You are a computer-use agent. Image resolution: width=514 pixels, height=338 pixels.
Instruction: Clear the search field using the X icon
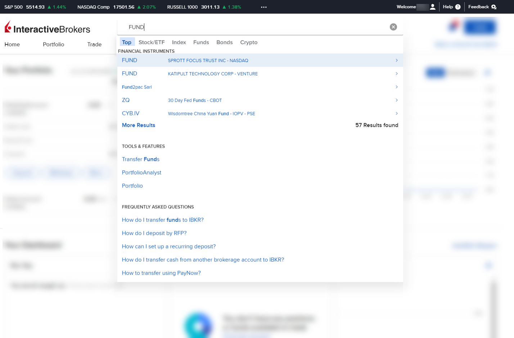393,27
